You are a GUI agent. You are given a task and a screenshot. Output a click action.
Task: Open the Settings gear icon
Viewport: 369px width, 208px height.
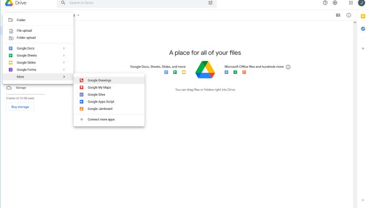pos(335,3)
